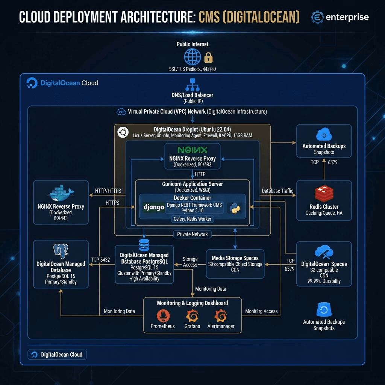Click the Redis cluster red icon
Image resolution: width=385 pixels, height=385 pixels.
coord(324,194)
